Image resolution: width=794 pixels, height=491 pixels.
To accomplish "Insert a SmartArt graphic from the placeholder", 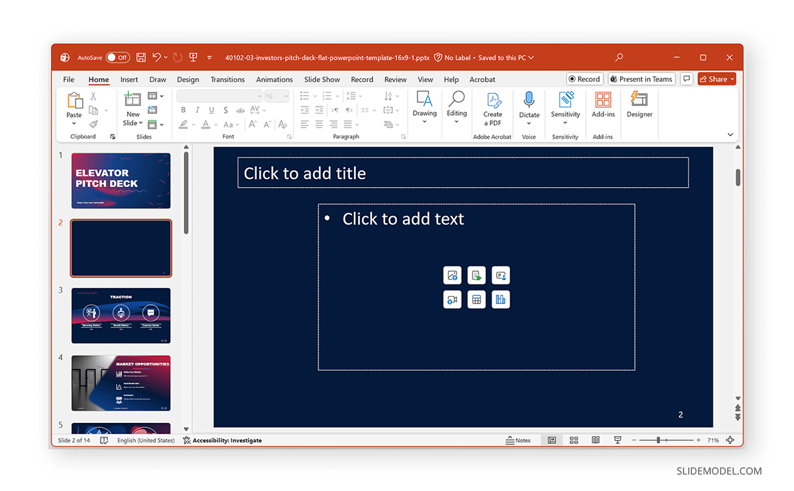I will [x=476, y=275].
